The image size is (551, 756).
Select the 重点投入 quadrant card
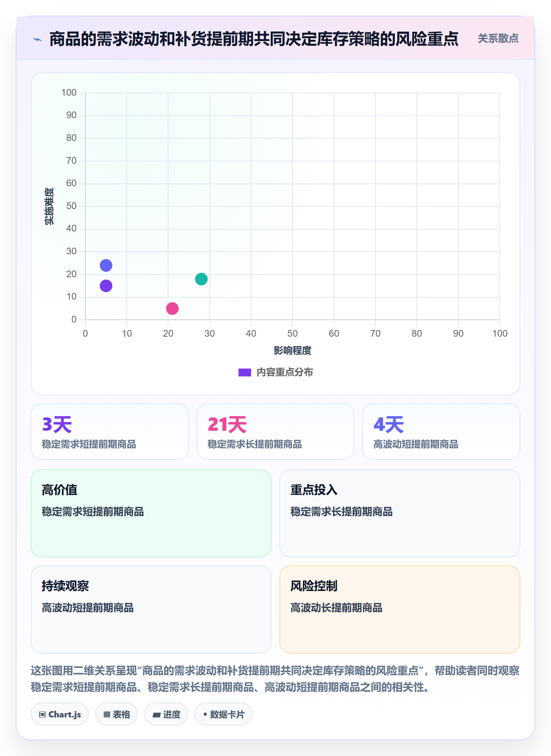(400, 513)
